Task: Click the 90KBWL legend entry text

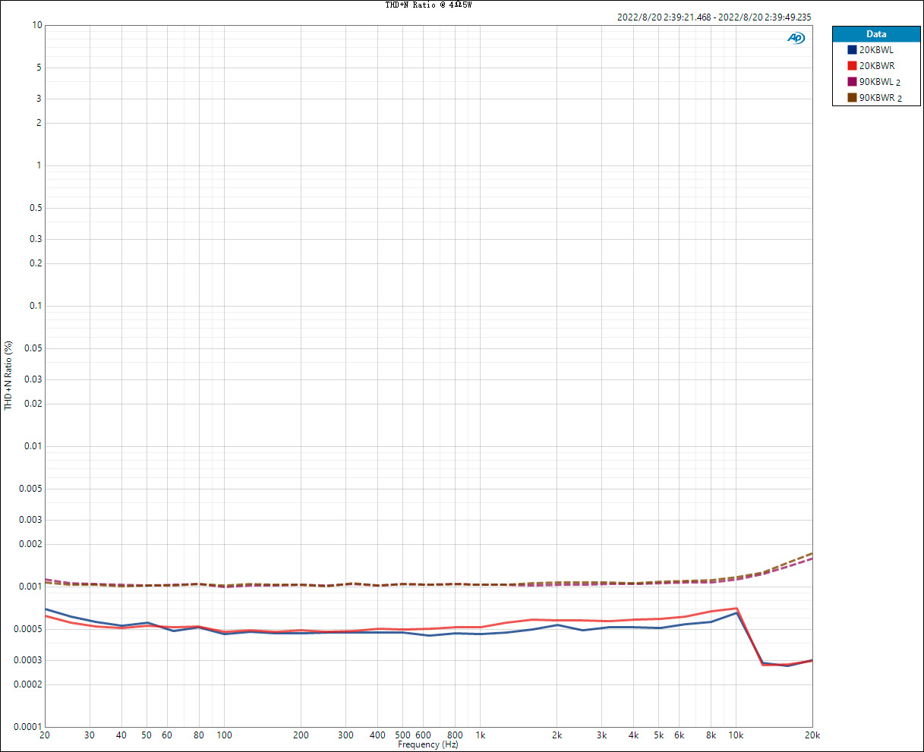Action: coord(880,82)
